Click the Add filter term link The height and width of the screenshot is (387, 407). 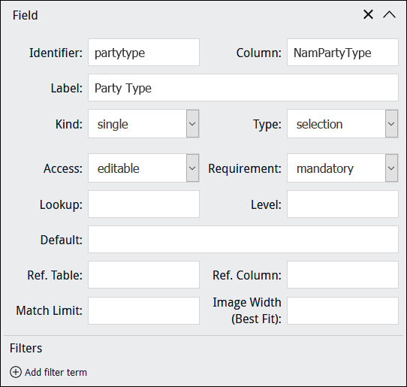coord(56,373)
